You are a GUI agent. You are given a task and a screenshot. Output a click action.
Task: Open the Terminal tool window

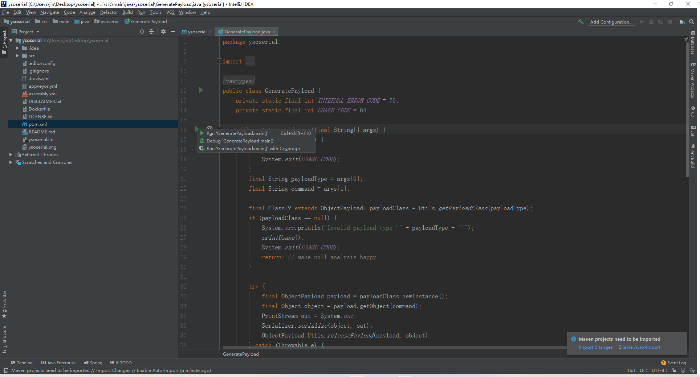(x=22, y=362)
